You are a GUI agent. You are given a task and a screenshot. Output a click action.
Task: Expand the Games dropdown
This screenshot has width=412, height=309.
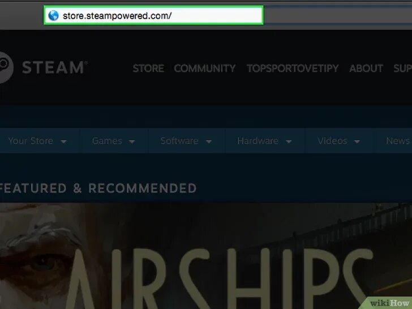[x=114, y=141]
